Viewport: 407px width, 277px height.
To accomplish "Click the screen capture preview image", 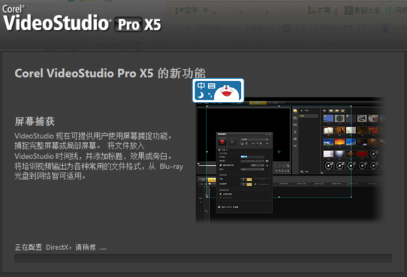I will point(290,161).
